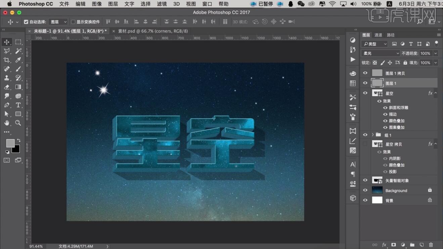Select the Rectangular Marquee tool
The image size is (443, 249).
18,42
